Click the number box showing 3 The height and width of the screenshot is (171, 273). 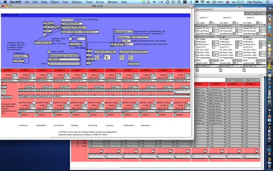107,57
